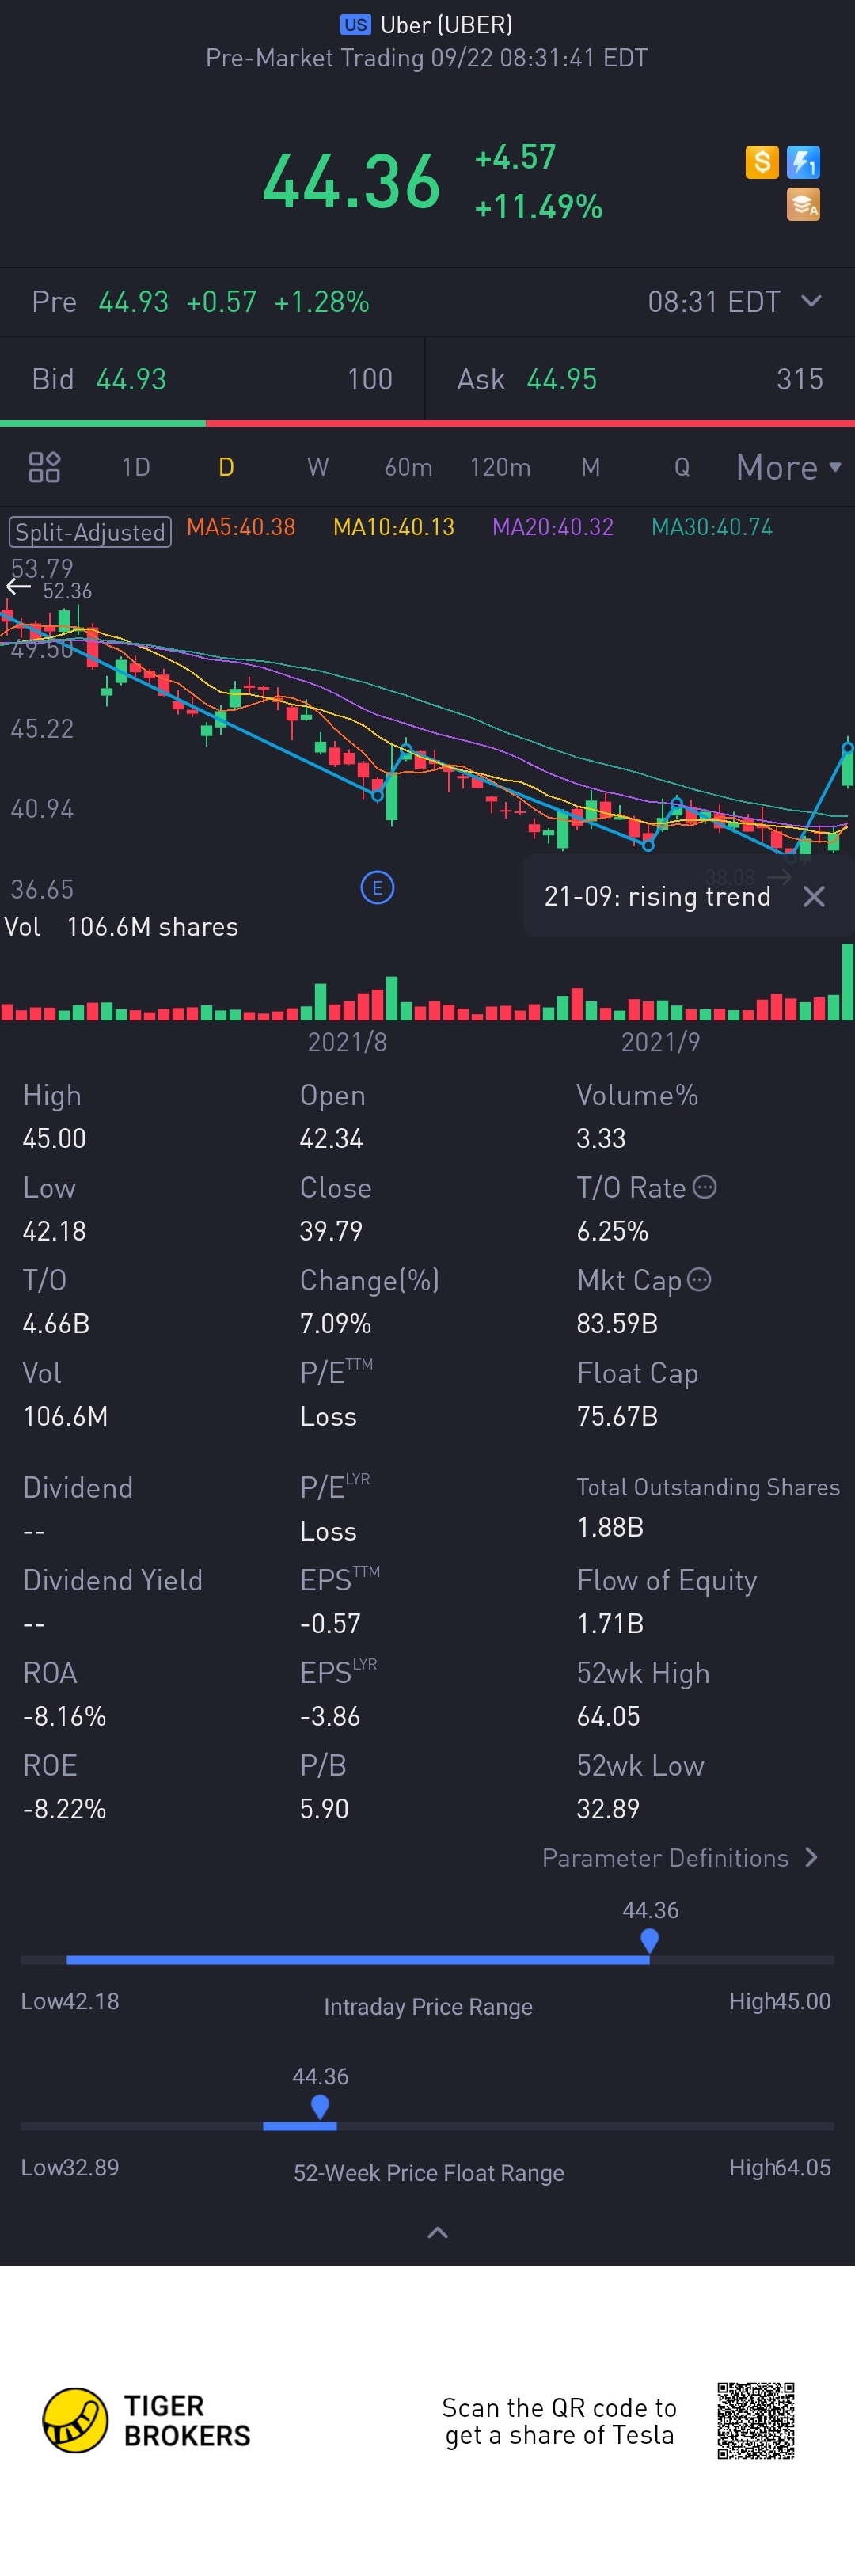
Task: Tap the orange dollar sign icon
Action: coord(761,162)
